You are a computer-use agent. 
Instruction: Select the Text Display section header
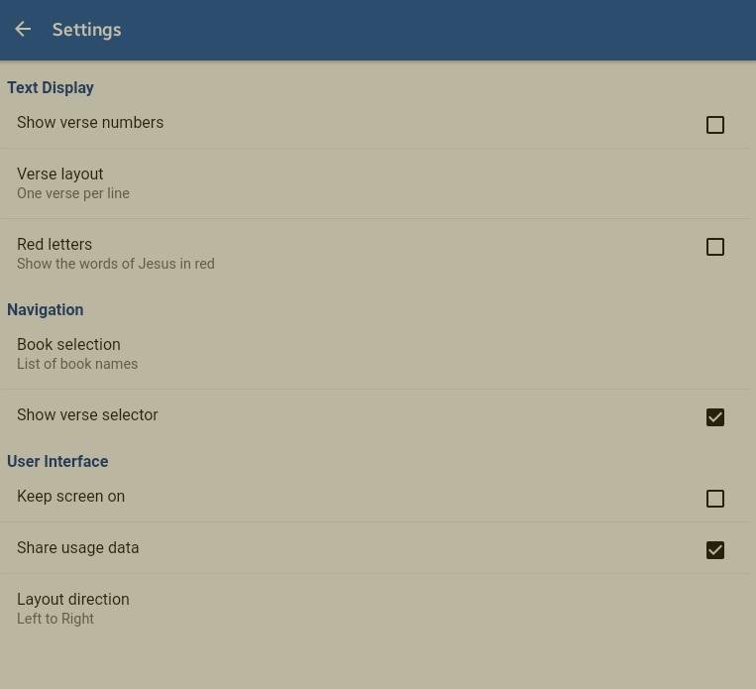(51, 87)
